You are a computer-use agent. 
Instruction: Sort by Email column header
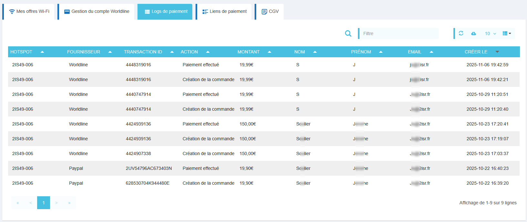[415, 52]
